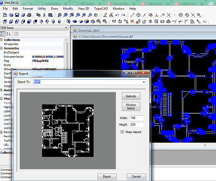
Task: Open the Help menu
Action: coord(132,9)
